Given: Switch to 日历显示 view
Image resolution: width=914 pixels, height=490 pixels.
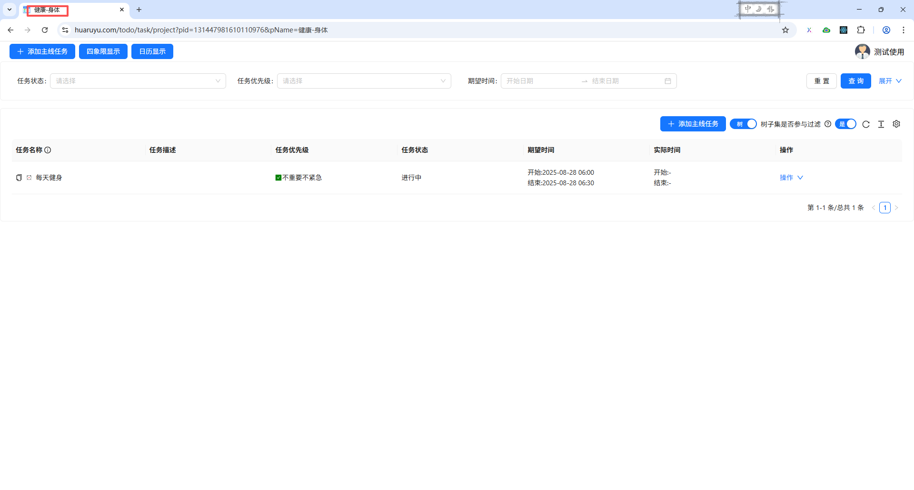Looking at the screenshot, I should (152, 51).
